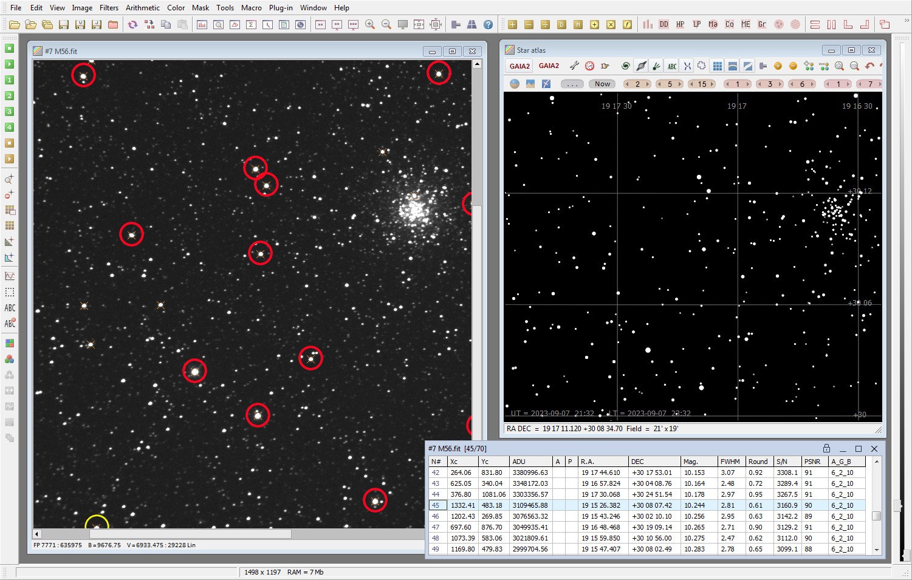This screenshot has width=912, height=580.
Task: Open the Mask menu
Action: (201, 8)
